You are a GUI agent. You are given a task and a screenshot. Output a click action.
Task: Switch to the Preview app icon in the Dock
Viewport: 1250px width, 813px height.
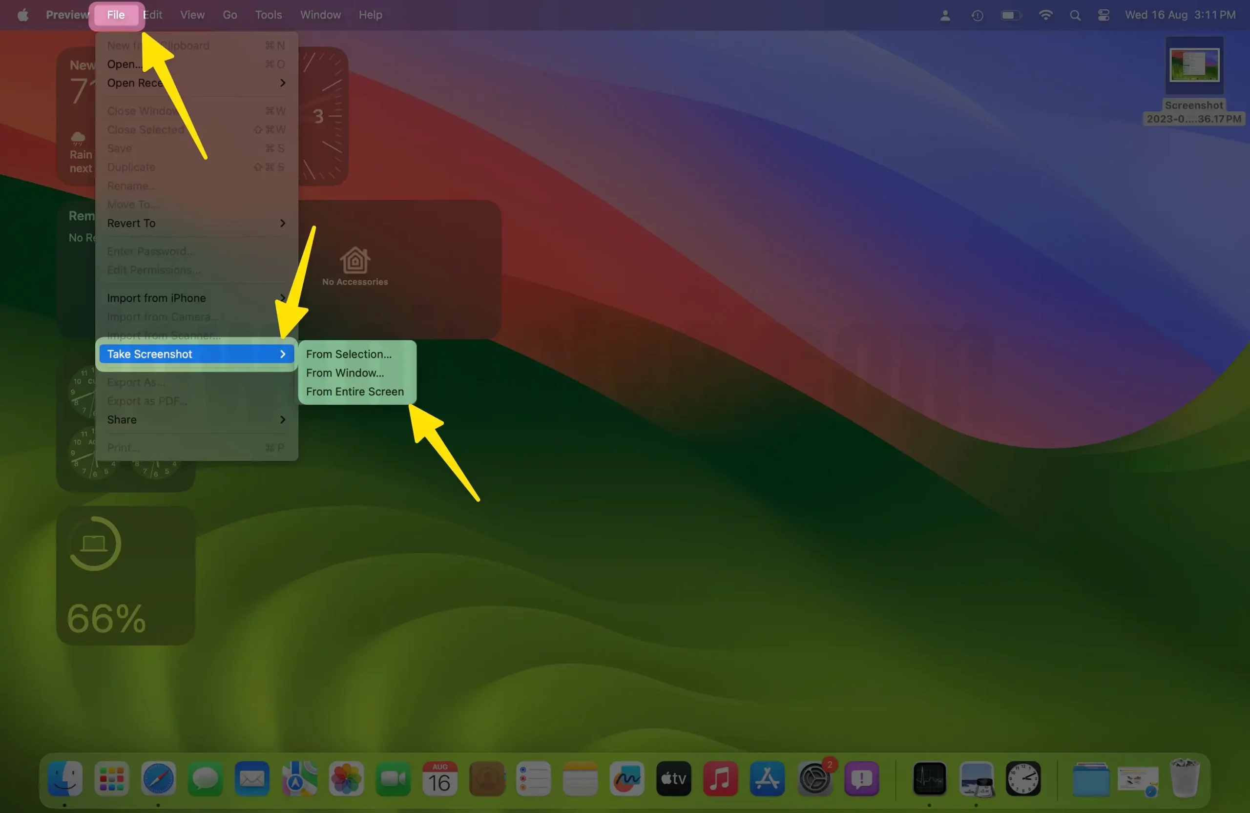point(977,778)
